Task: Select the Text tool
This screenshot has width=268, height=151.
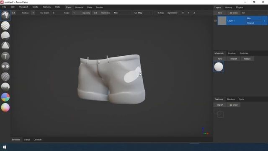Action: click(x=5, y=56)
